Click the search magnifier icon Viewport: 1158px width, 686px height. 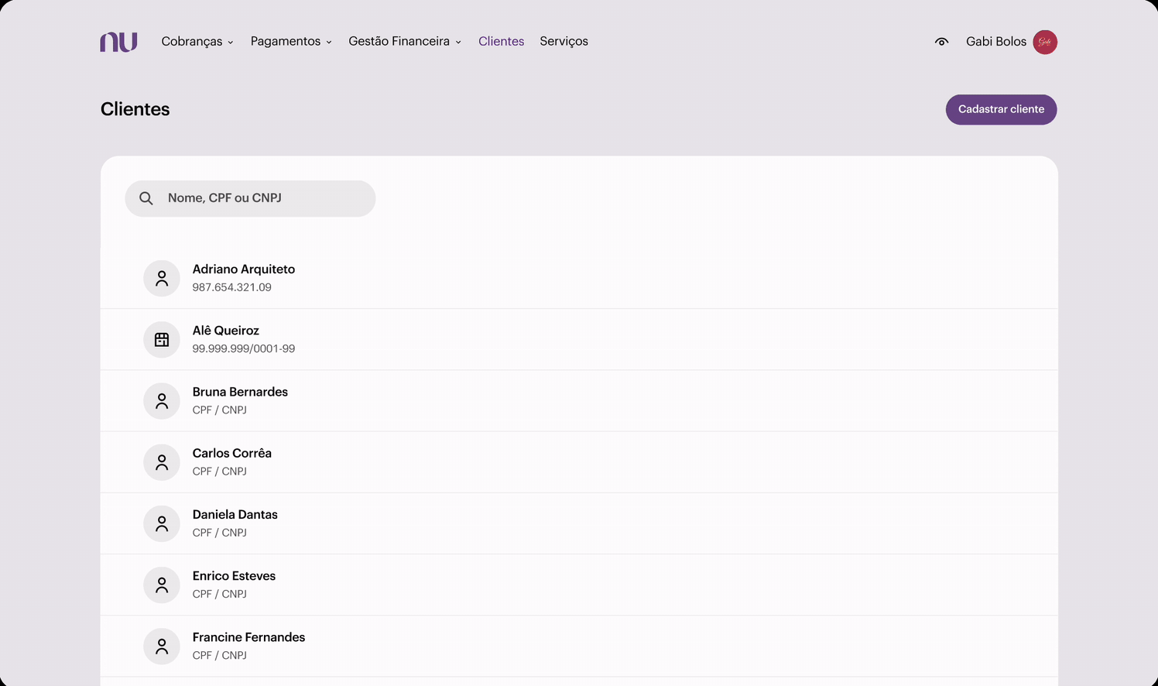point(146,198)
